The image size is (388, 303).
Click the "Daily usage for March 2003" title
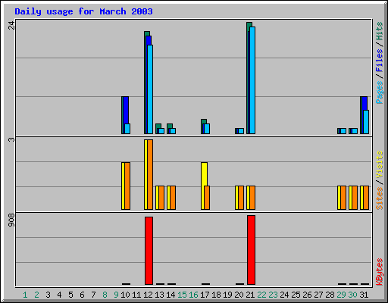[x=83, y=11]
